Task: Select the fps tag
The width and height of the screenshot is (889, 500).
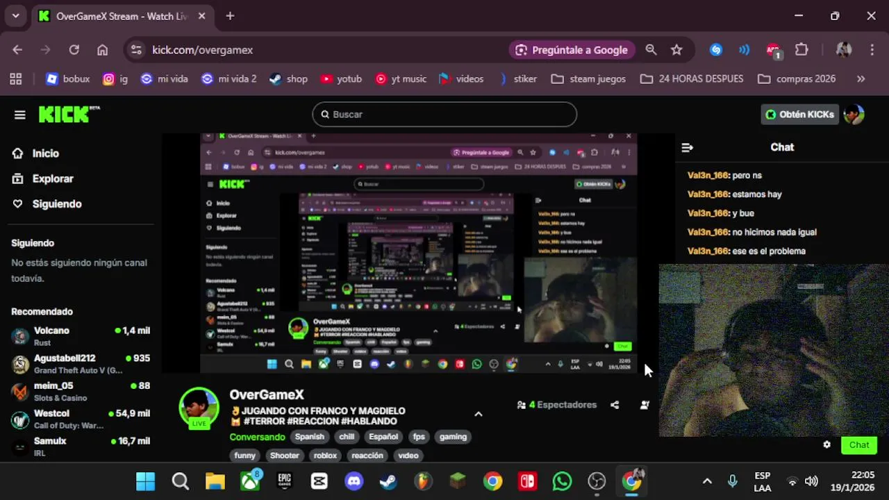Action: [419, 437]
